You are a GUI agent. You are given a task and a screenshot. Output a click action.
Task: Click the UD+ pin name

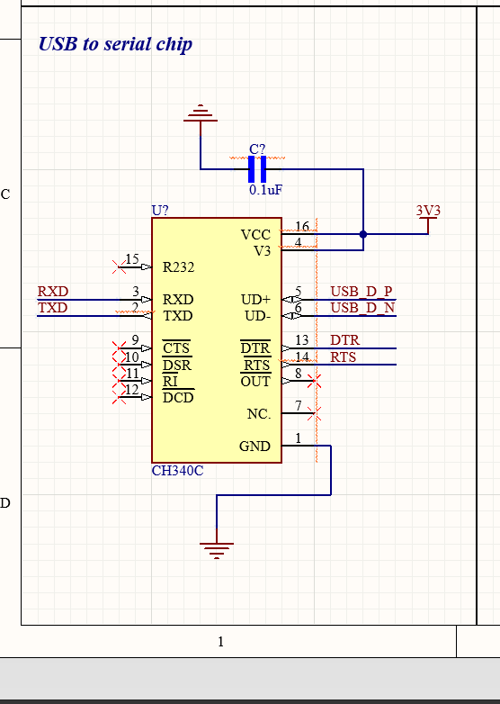coord(255,300)
